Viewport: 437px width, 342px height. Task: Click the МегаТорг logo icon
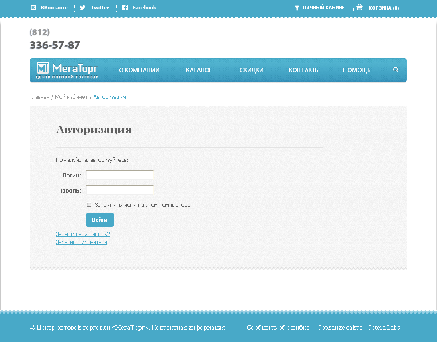[x=43, y=69]
